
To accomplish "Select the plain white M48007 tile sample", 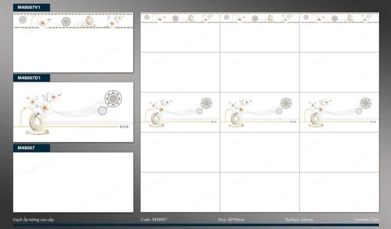I will tap(73, 183).
